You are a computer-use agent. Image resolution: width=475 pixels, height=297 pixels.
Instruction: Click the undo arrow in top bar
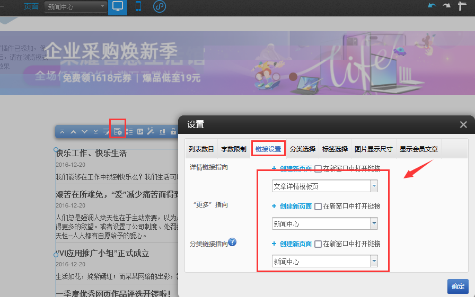pos(432,6)
